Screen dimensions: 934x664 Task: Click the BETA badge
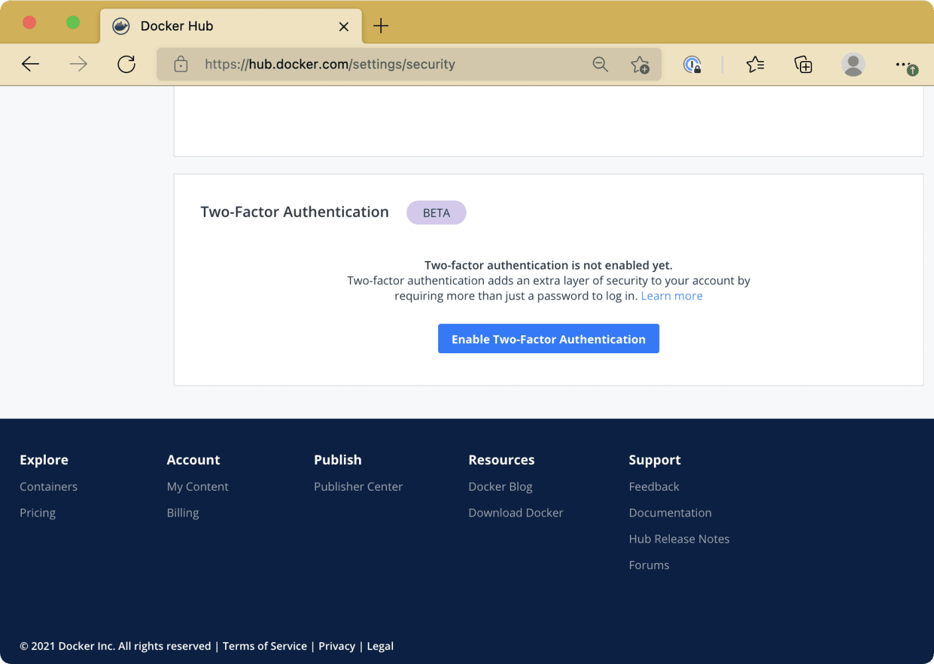(436, 213)
